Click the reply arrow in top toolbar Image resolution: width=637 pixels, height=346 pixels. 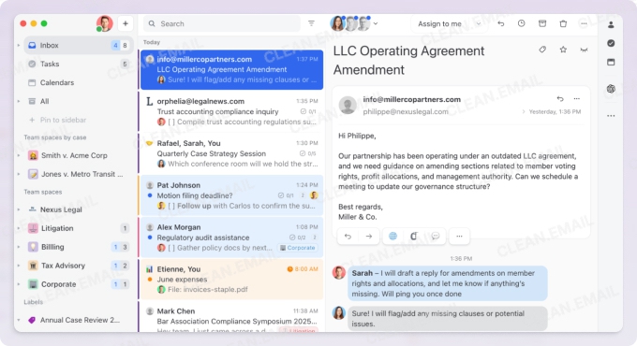[501, 24]
